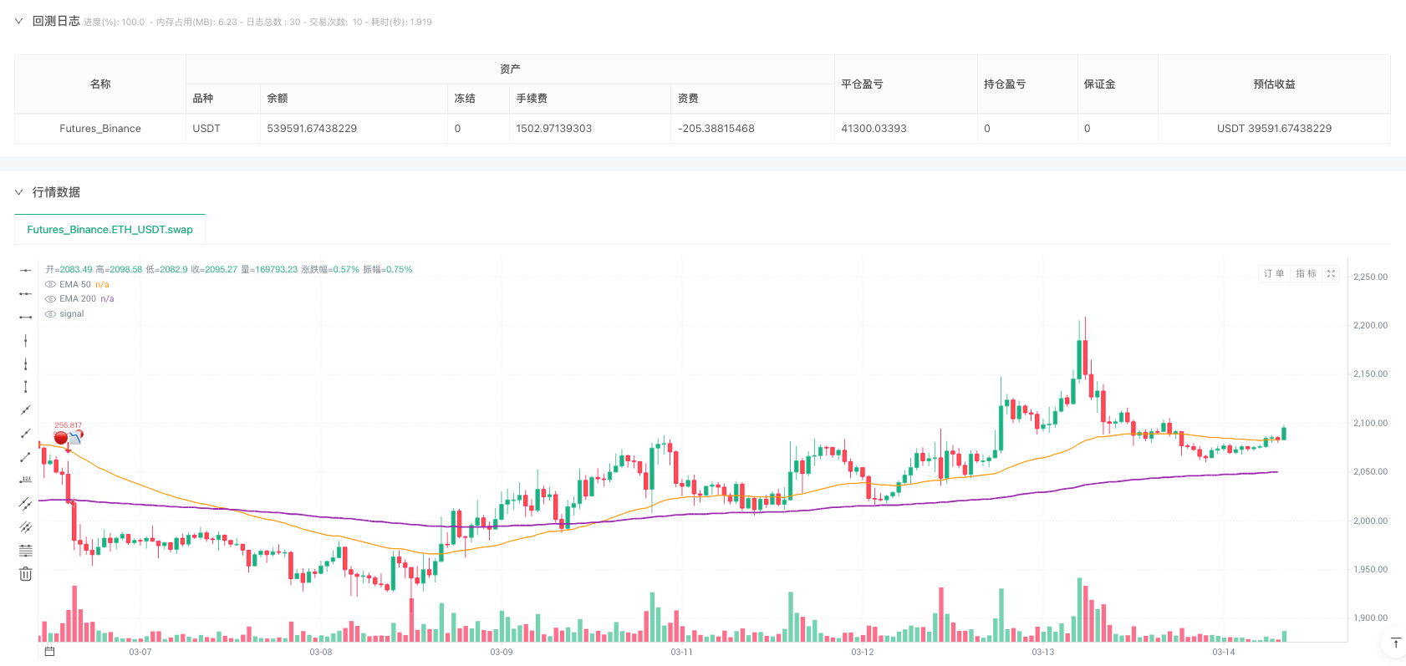Hide the EMA 200 indicator line
The image size is (1406, 666).
(51, 299)
